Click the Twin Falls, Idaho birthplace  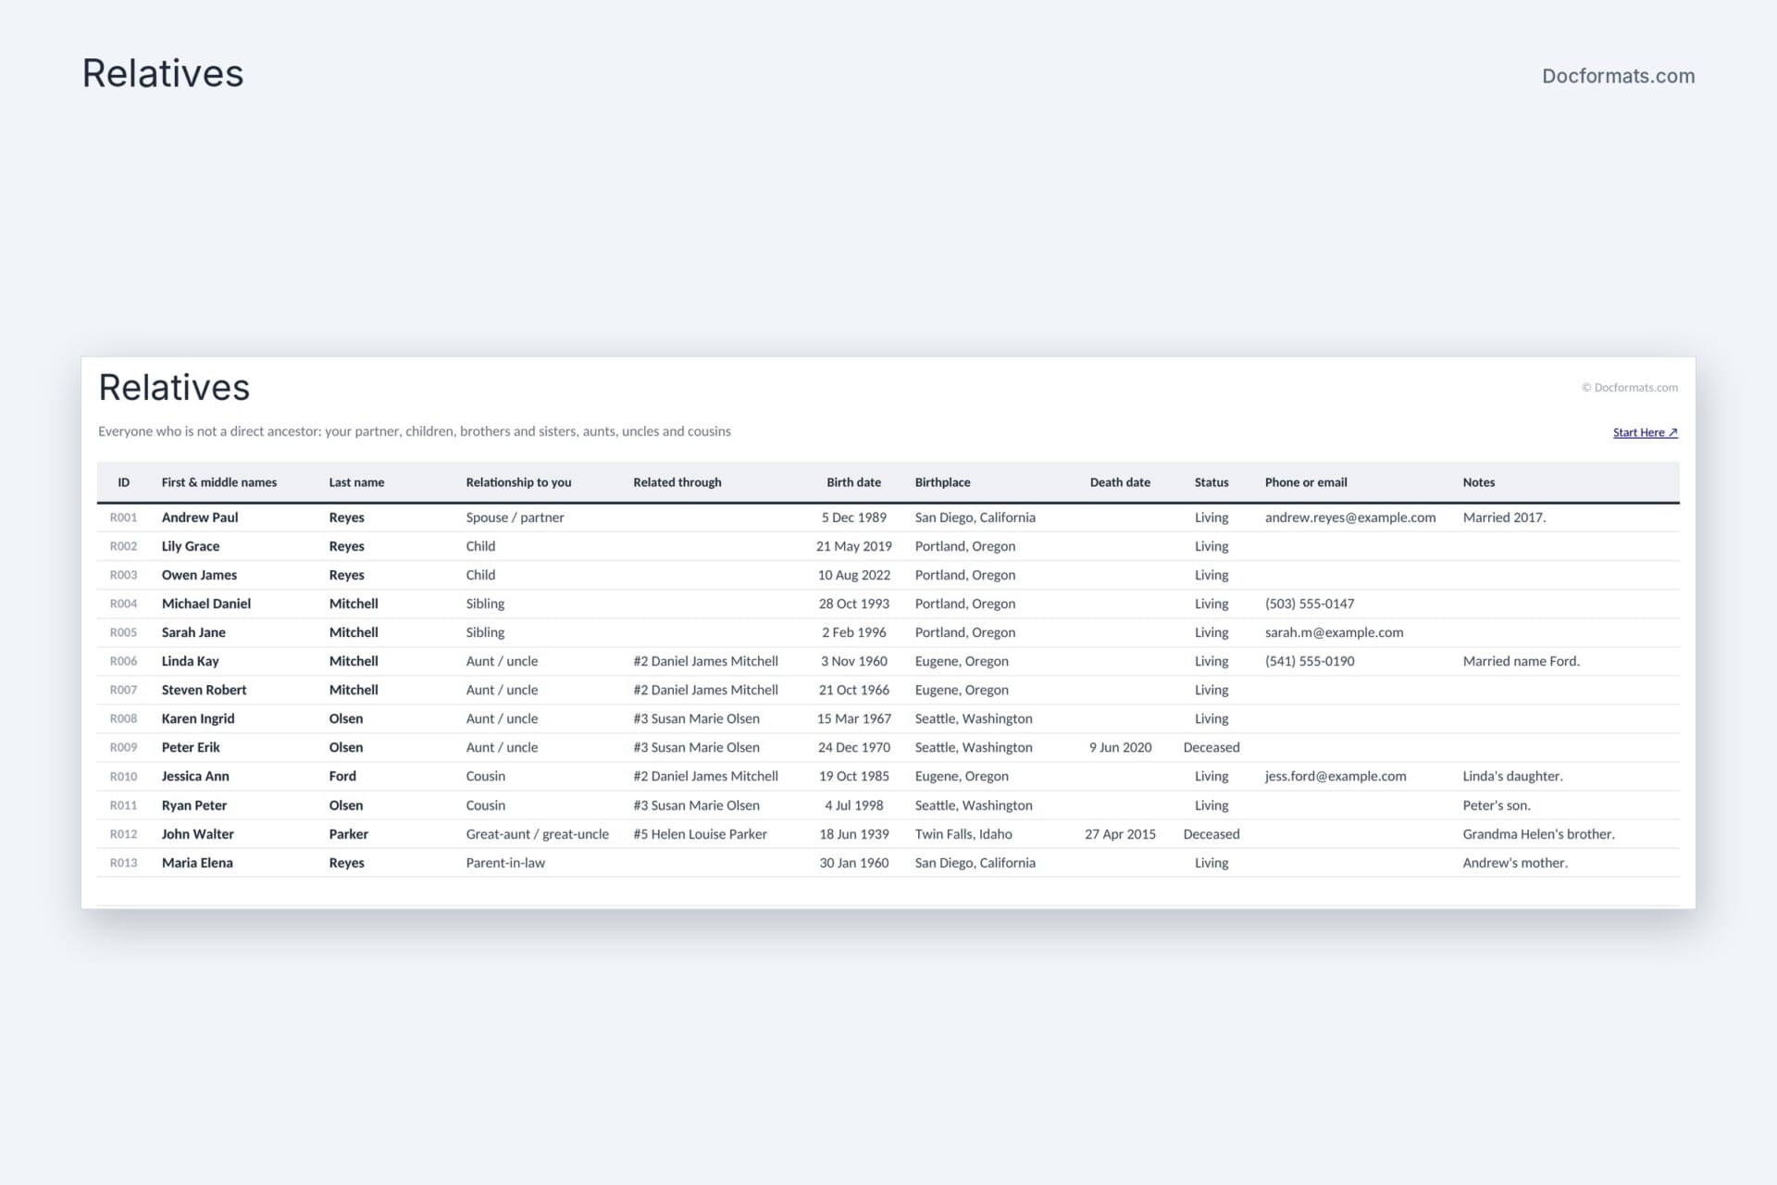tap(963, 834)
